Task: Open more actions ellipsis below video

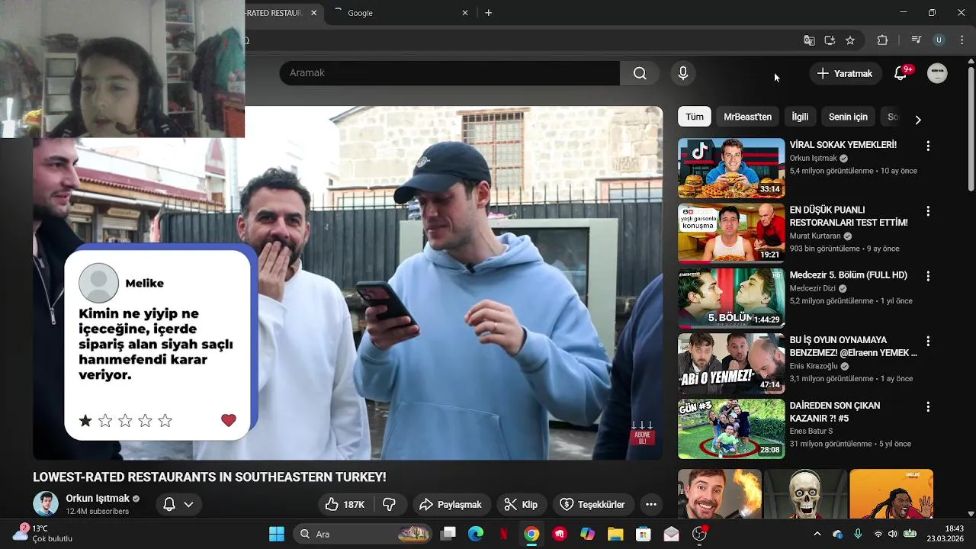Action: [x=650, y=505]
